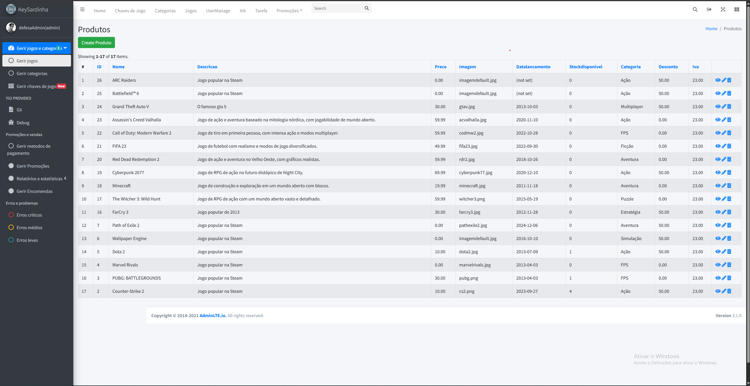
Task: Click the logout arrow icon in the top bar
Action: [x=709, y=9]
